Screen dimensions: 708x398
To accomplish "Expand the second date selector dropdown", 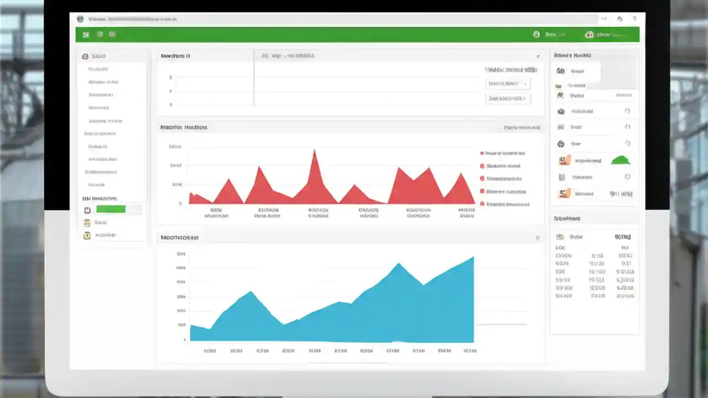I will (x=507, y=98).
